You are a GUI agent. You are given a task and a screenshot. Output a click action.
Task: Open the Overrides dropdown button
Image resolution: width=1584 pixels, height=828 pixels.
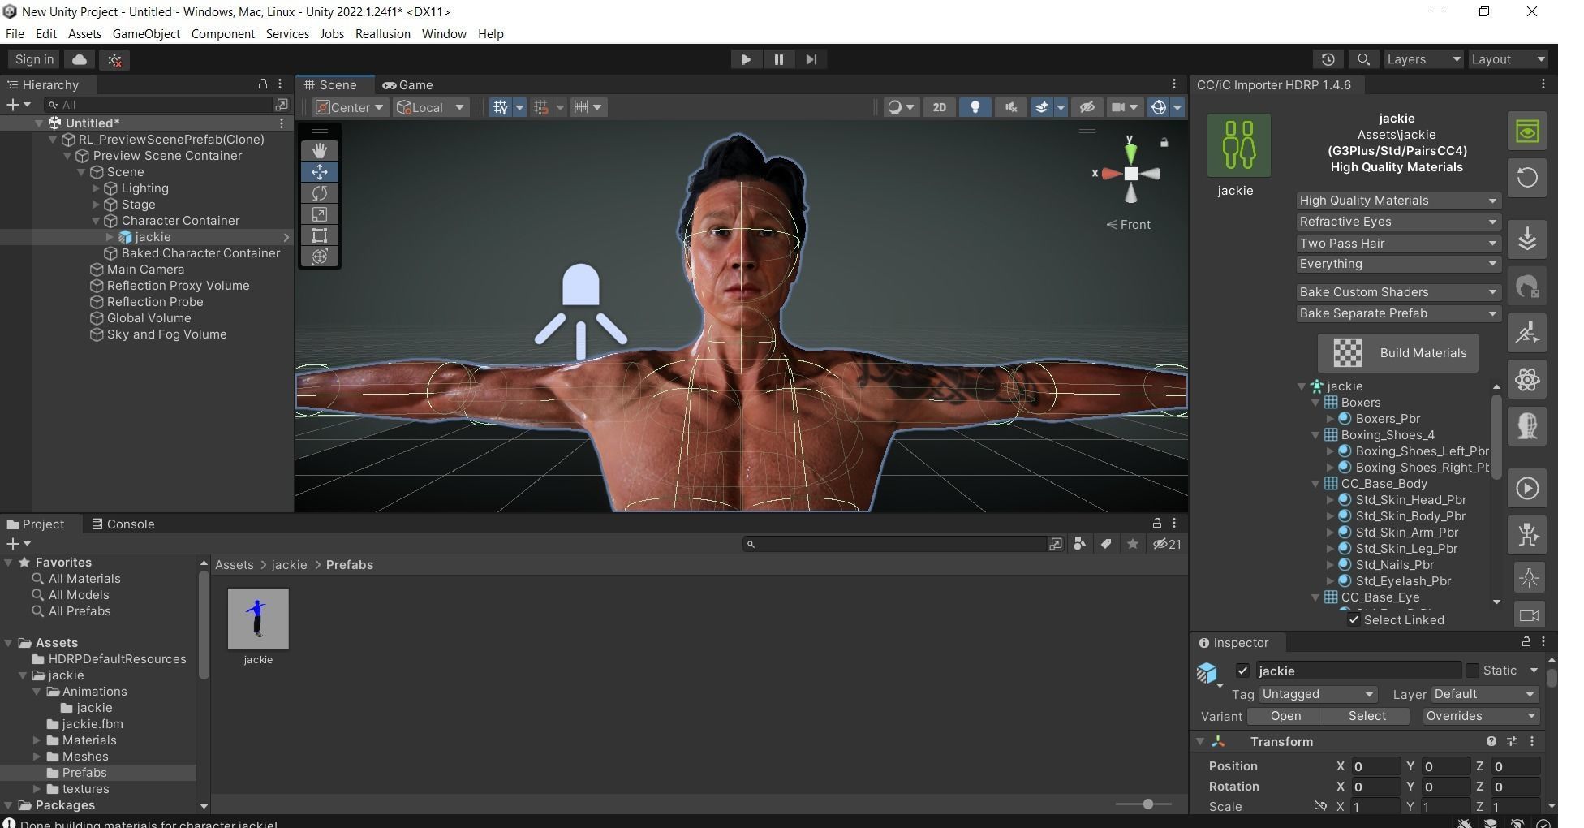(1481, 716)
